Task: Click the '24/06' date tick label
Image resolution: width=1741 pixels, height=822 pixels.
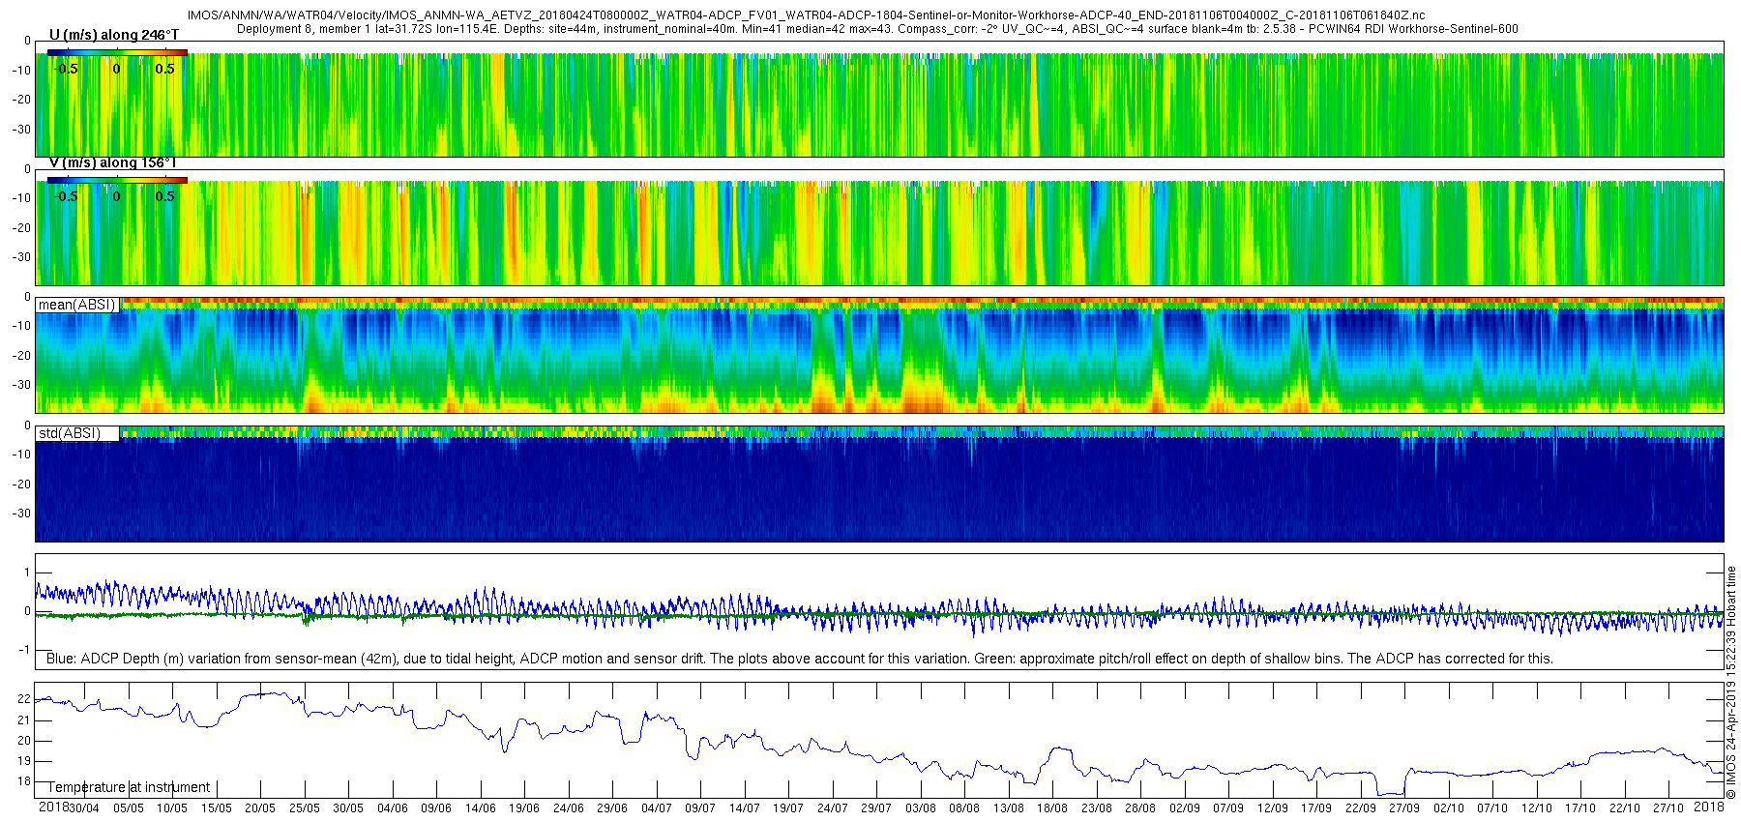Action: point(569,808)
